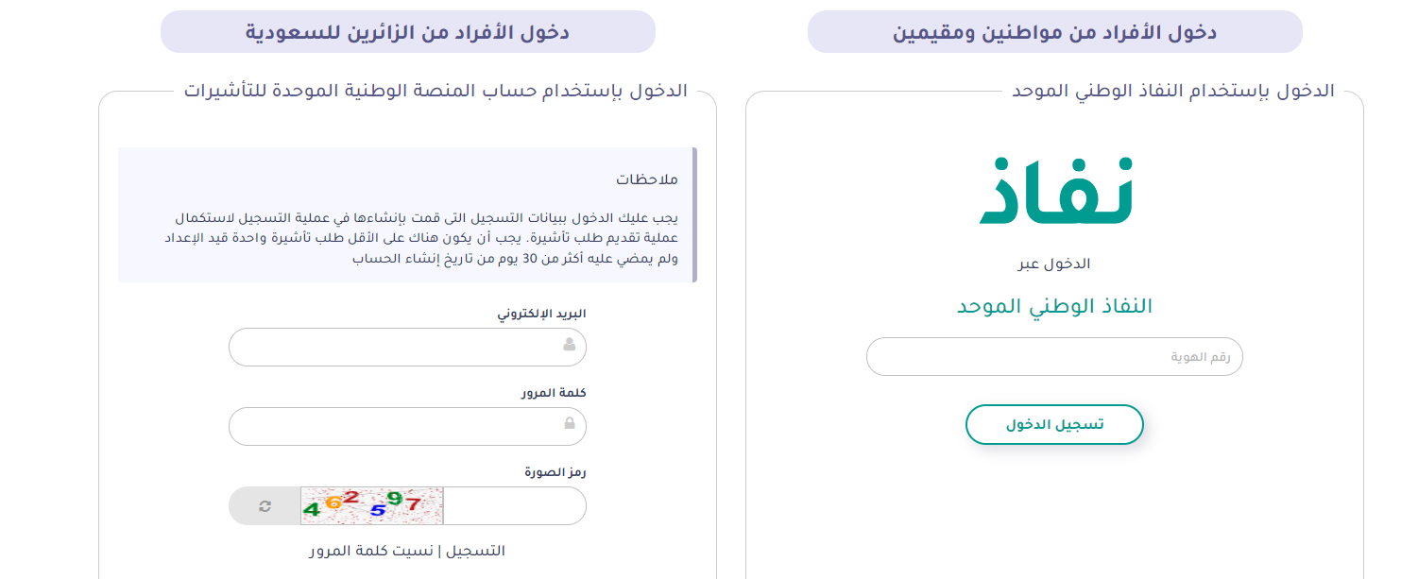Select the دخول الأفراد من الزائرين للسعودية tab
Viewport: 1418px width, 579px height.
tap(407, 32)
